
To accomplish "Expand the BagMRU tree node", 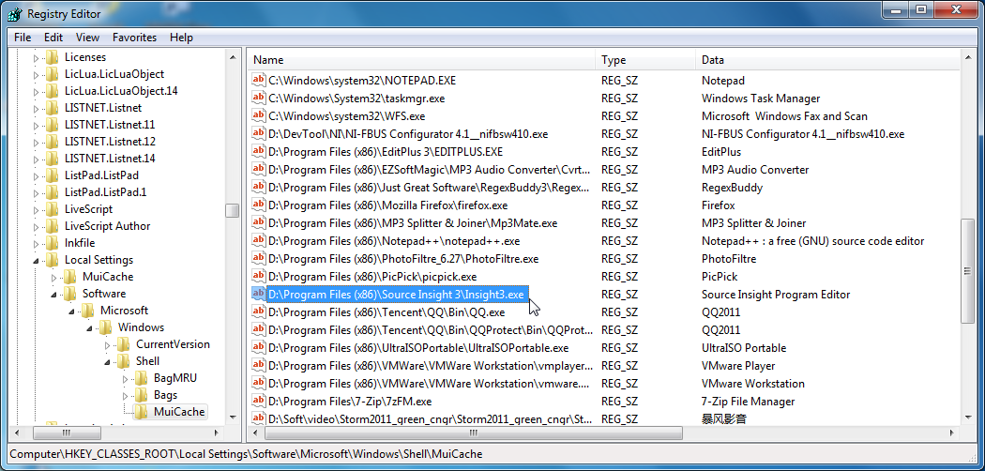I will [x=125, y=379].
